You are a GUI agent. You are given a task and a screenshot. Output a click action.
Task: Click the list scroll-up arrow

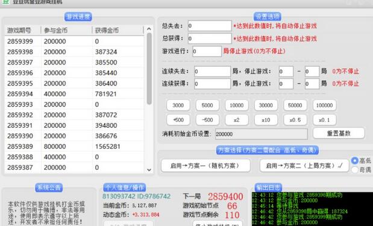pyautogui.click(x=149, y=29)
